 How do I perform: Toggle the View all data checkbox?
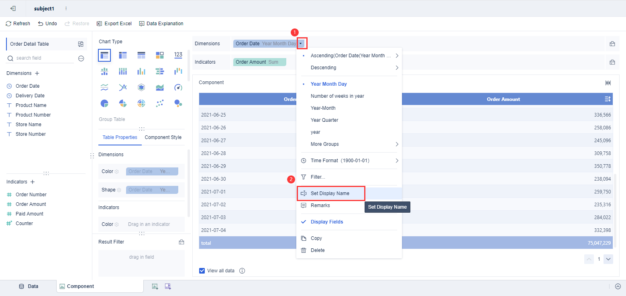coord(202,270)
